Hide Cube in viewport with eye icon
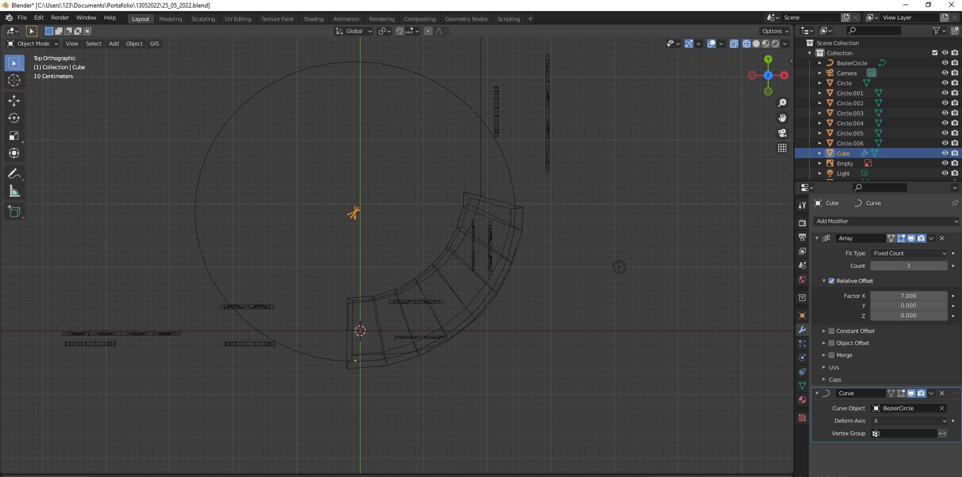Viewport: 962px width, 477px height. coord(945,153)
